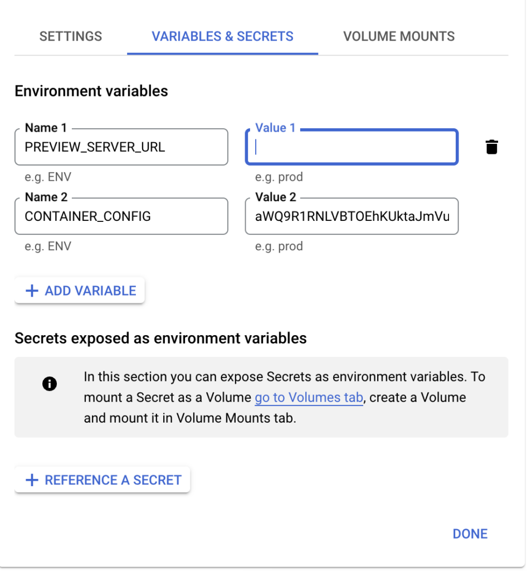Switch to the SETTINGS tab

(70, 36)
